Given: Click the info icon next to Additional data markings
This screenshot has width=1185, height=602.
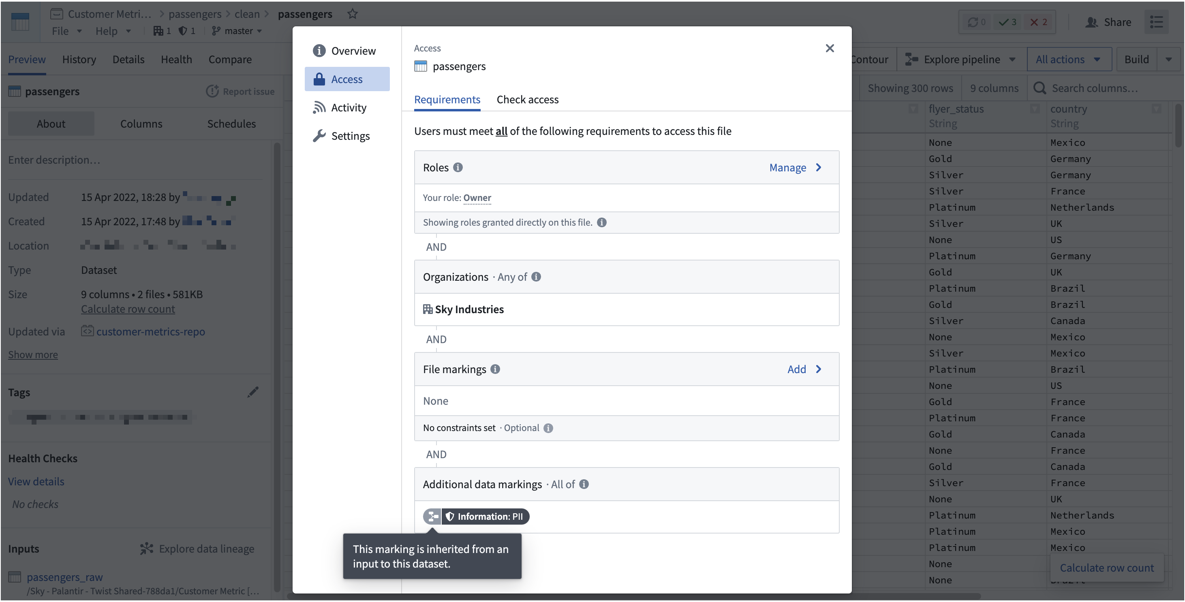Looking at the screenshot, I should coord(584,484).
